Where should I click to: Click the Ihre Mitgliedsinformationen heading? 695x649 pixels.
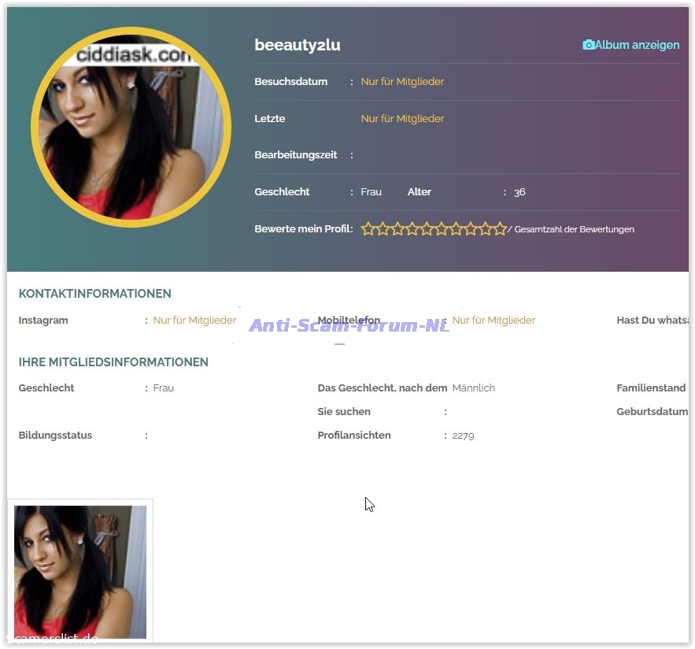[113, 362]
